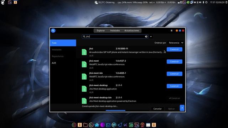Click Construir for jitsi-meet-desktop
This screenshot has height=128, width=228.
click(175, 86)
